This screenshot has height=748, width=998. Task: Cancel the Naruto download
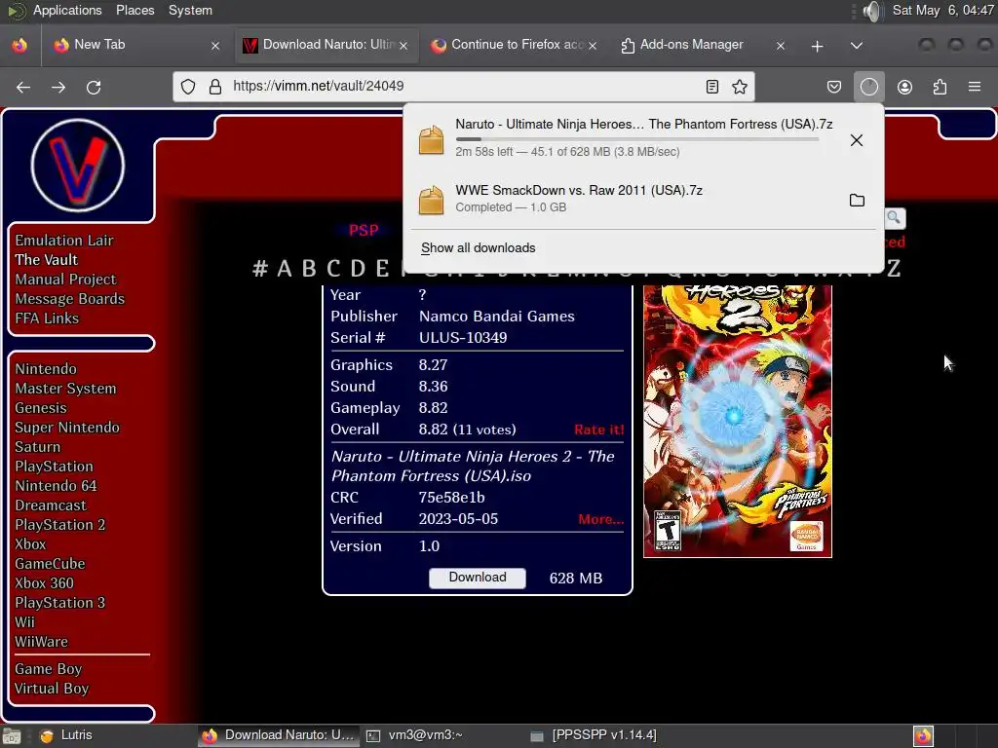coord(857,140)
